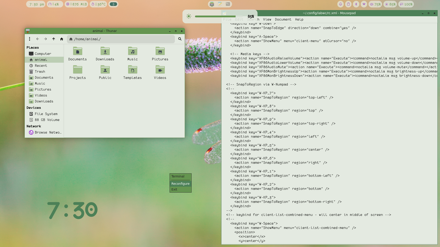
Task: Click the battery 100% indicator
Action: coord(406,4)
